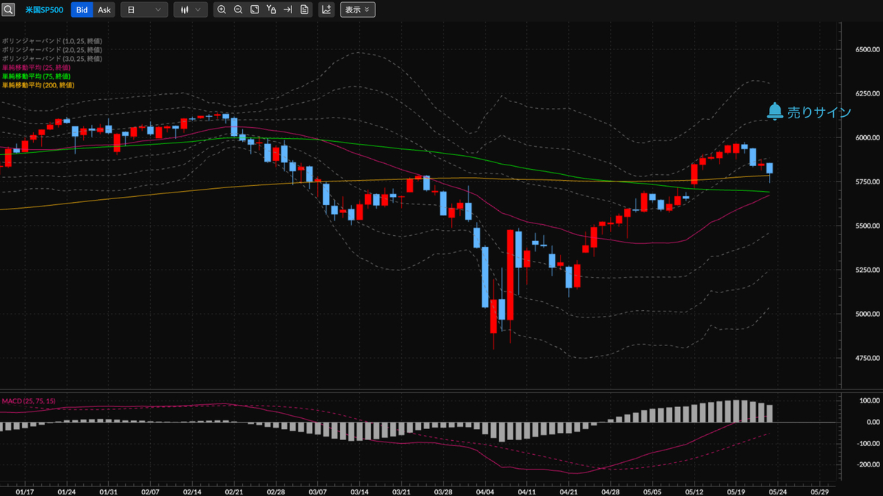883x496 pixels.
Task: Click the 売りサイン sell signal text
Action: coord(820,112)
